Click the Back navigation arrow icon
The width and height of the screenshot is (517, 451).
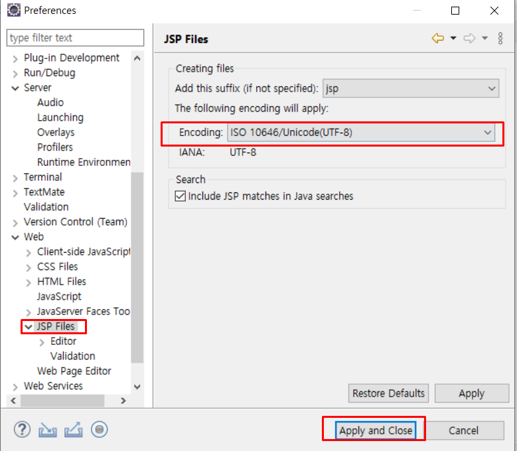pyautogui.click(x=438, y=38)
